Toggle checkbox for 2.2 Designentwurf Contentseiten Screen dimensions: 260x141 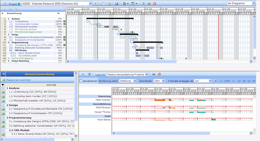coord(64,40)
